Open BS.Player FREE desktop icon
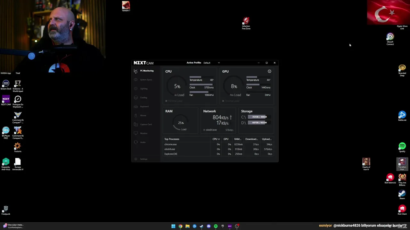410x230 pixels. coord(6,133)
